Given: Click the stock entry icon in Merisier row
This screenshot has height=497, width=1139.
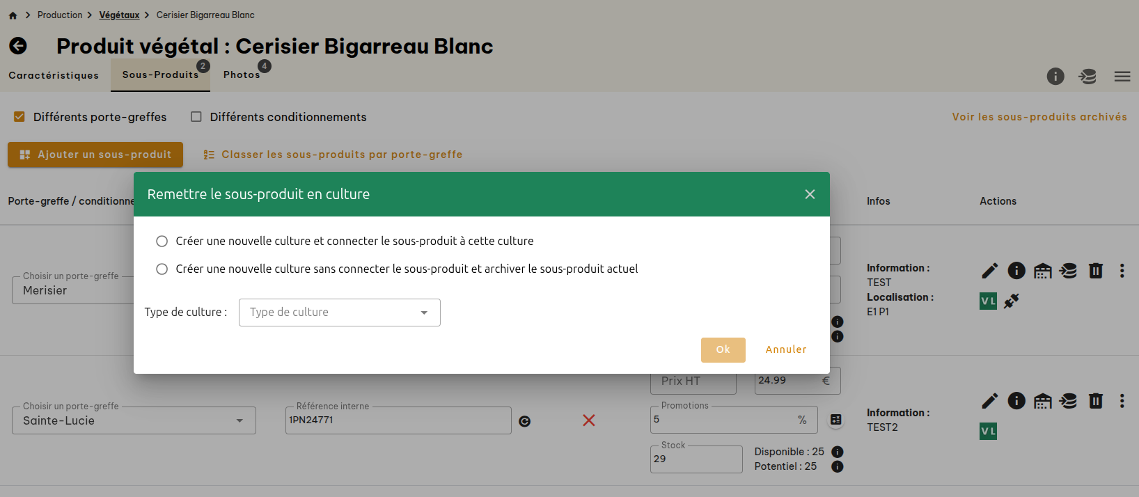Looking at the screenshot, I should coord(1068,270).
